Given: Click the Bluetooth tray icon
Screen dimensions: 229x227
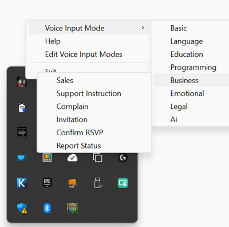Looking at the screenshot, I should coord(47,208).
